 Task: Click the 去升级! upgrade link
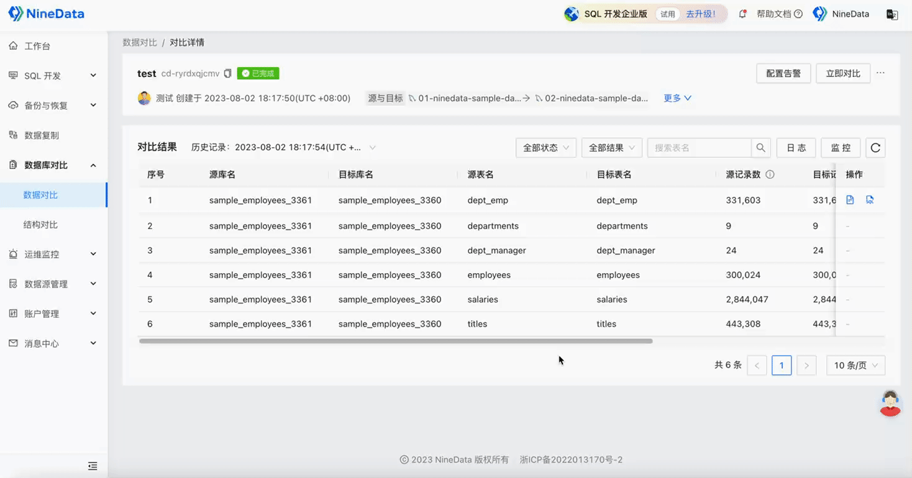coord(701,14)
